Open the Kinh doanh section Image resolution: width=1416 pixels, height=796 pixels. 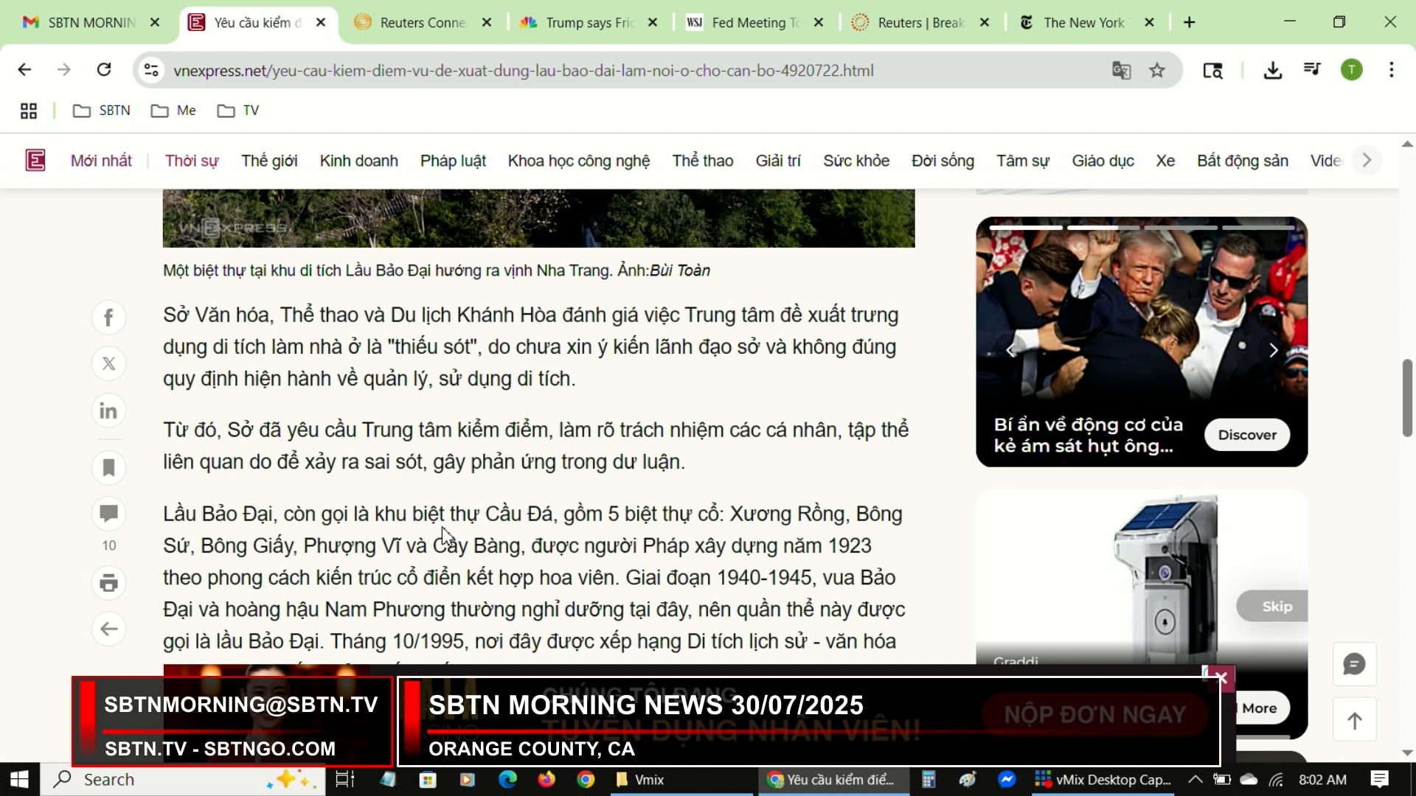pos(358,160)
